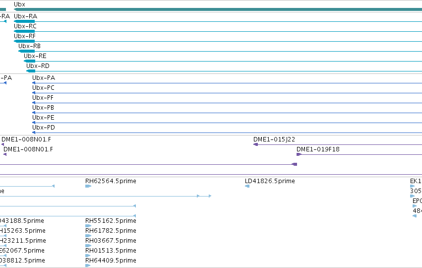Open the RH01513.5prime EST label

[x=111, y=251]
